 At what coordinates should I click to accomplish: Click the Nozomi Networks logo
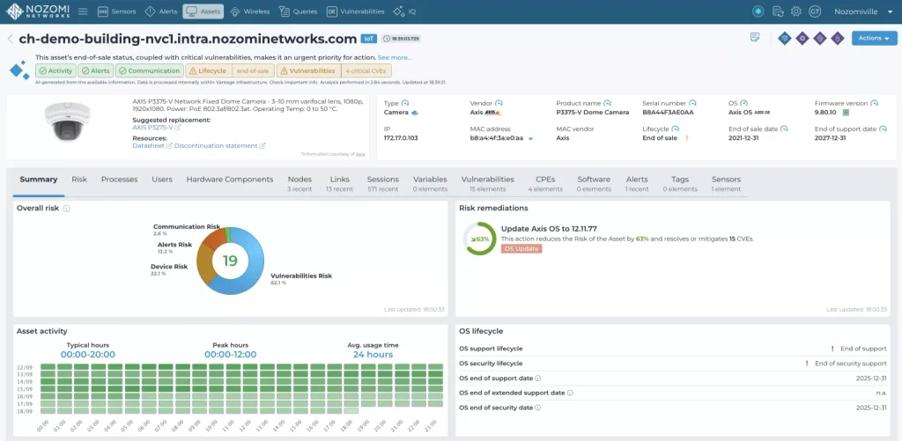[39, 11]
